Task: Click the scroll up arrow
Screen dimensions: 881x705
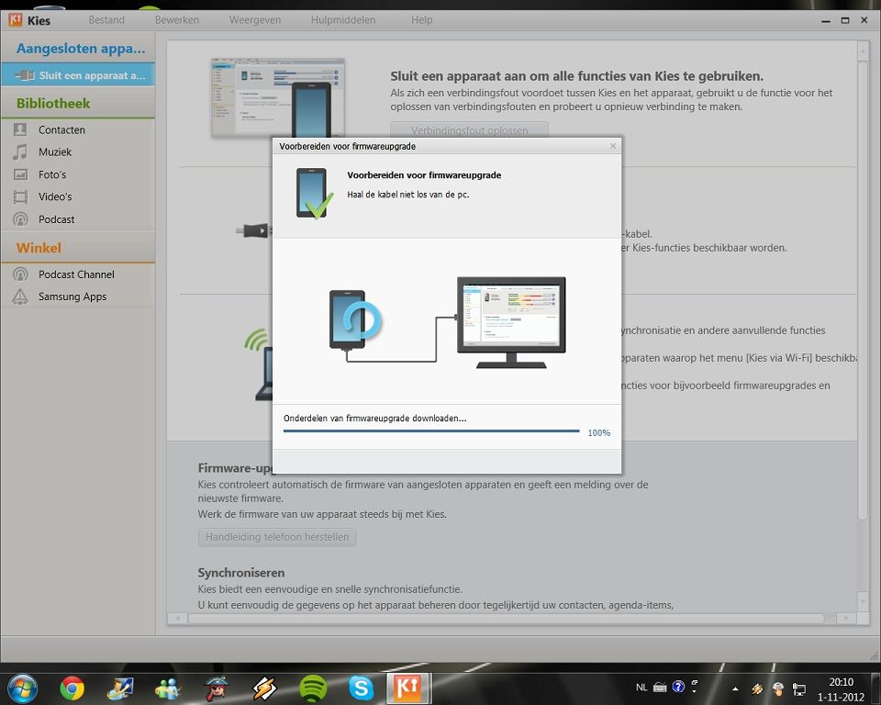Action: [863, 51]
